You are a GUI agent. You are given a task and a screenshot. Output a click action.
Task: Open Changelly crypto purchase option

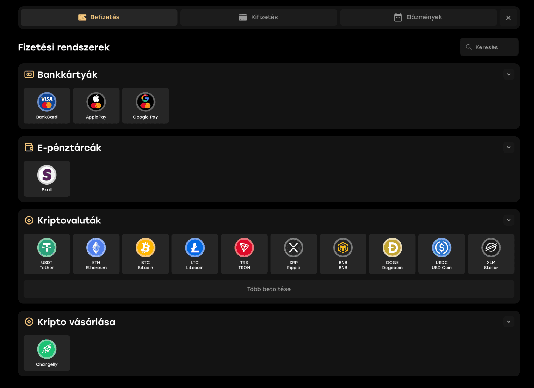[x=47, y=353]
